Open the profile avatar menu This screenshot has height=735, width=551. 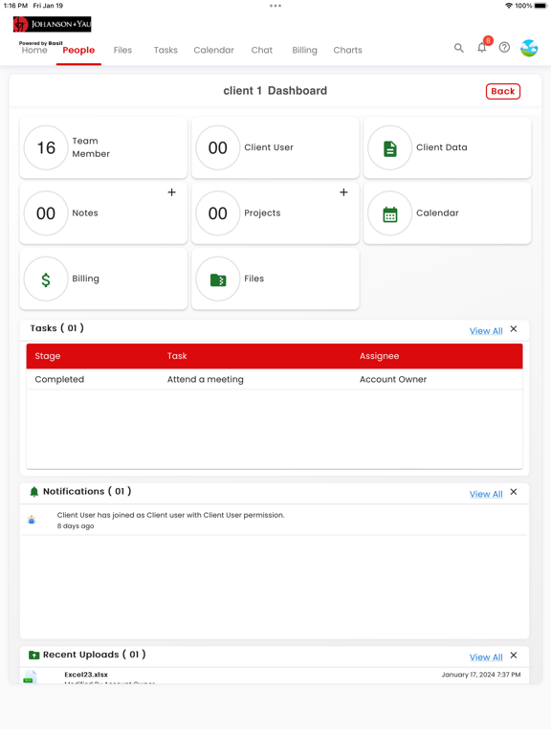tap(529, 48)
